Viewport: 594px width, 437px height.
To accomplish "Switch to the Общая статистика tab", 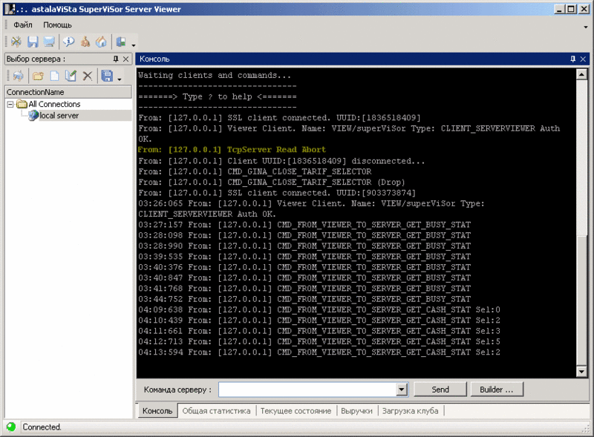I will 216,411.
